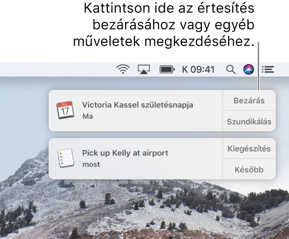This screenshot has width=289, height=239.
Task: Click the instruction callout text above the menu bar
Action: [x=164, y=25]
